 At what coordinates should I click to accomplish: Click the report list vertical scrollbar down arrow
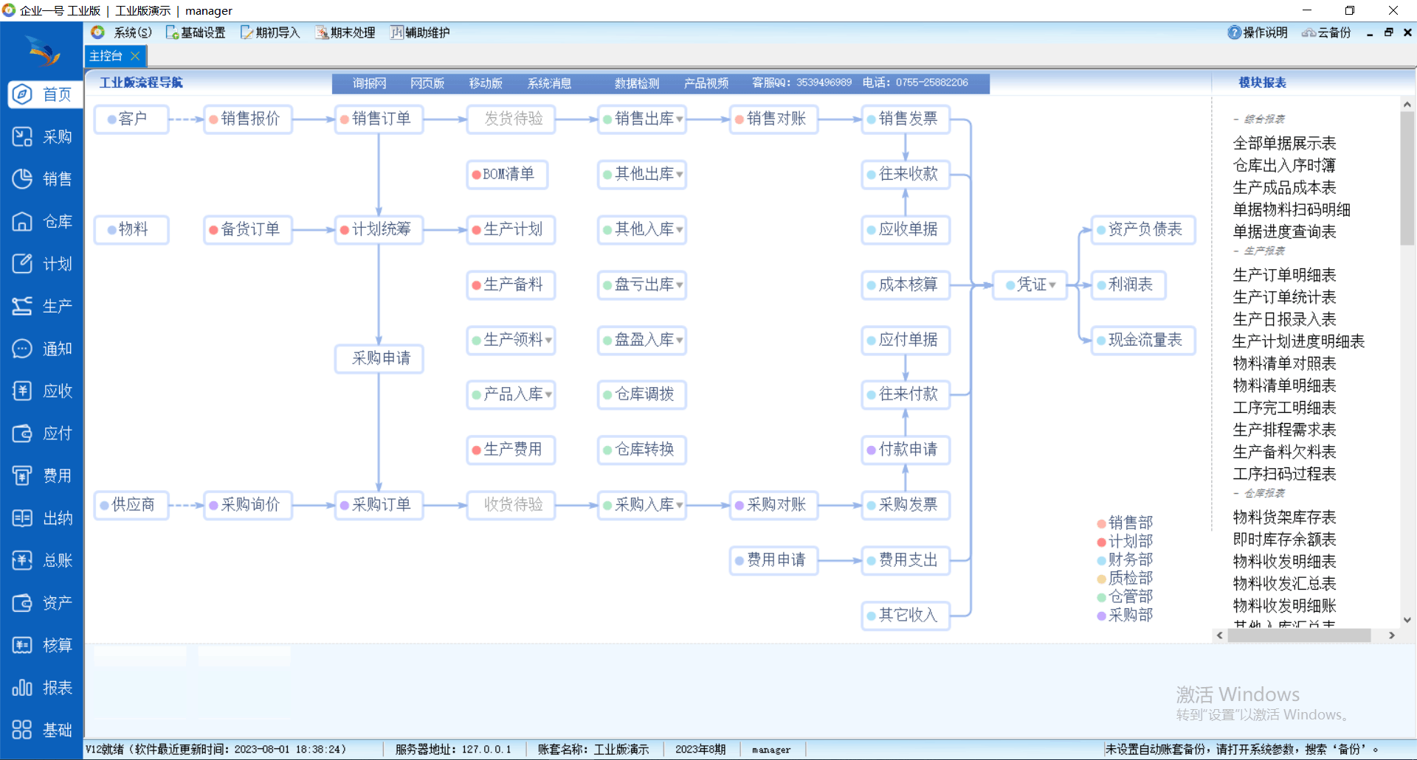(x=1407, y=620)
